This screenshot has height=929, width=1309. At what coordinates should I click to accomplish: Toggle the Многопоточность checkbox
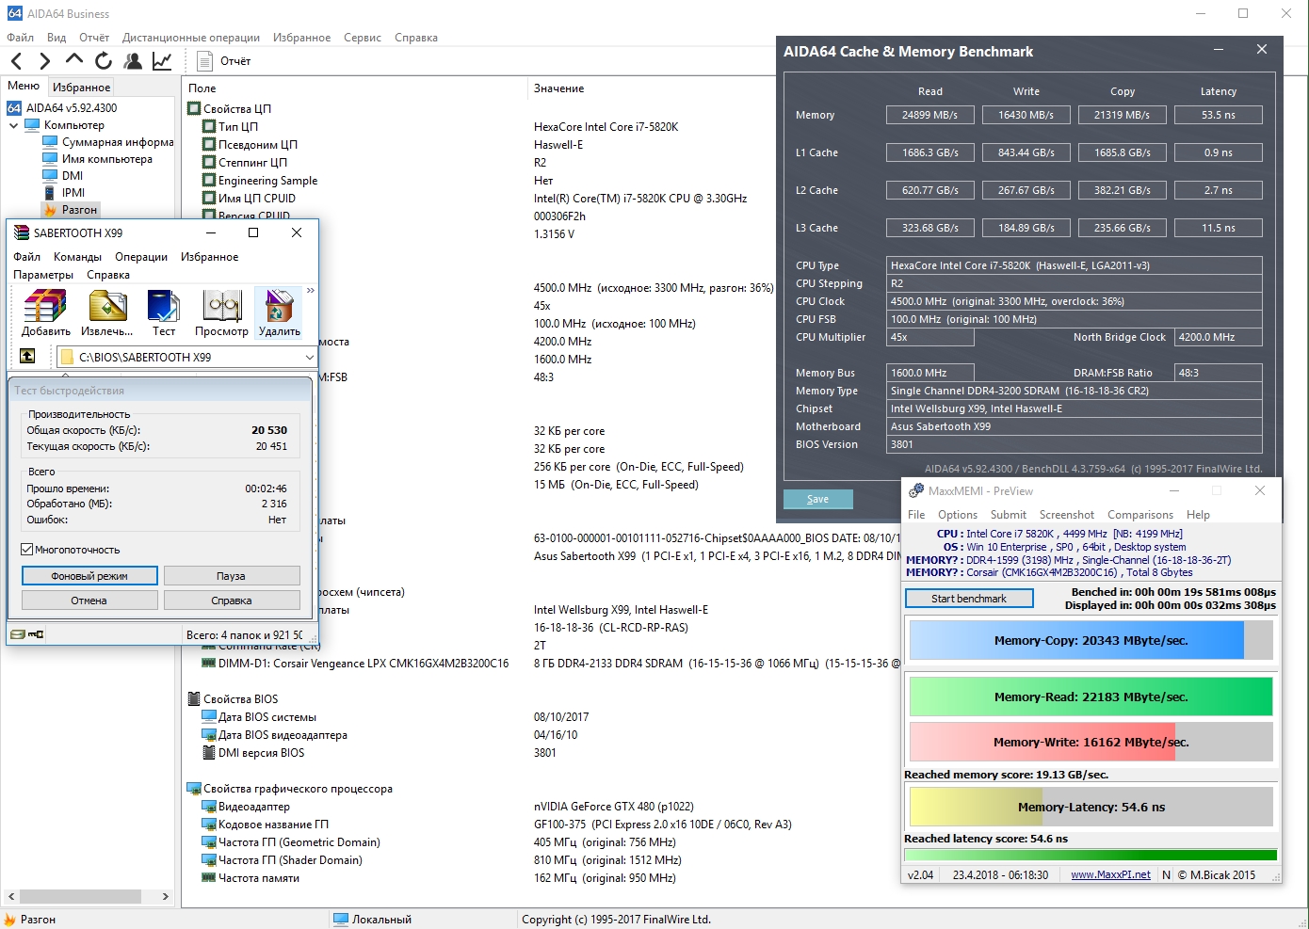tap(27, 550)
